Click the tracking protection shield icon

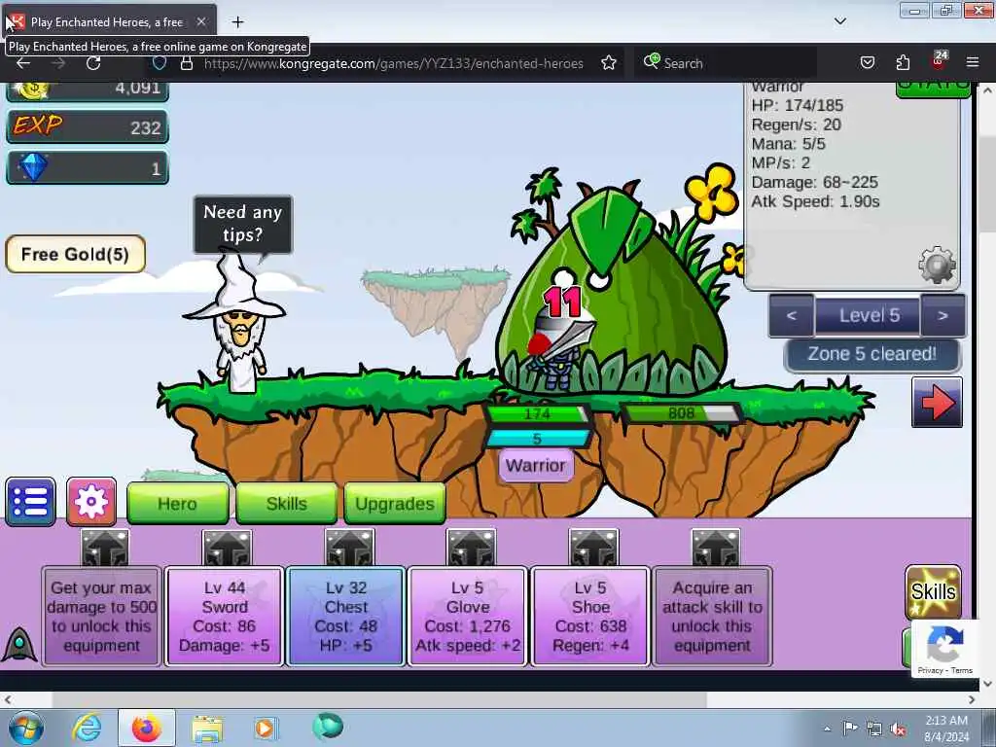[160, 63]
